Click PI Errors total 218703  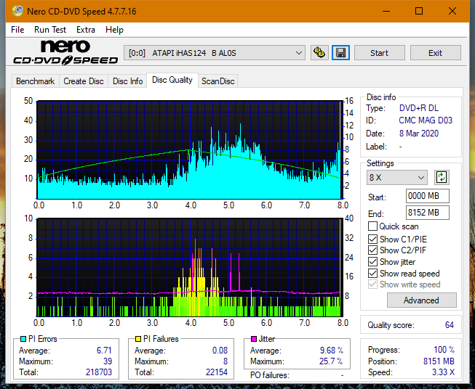tap(99, 372)
